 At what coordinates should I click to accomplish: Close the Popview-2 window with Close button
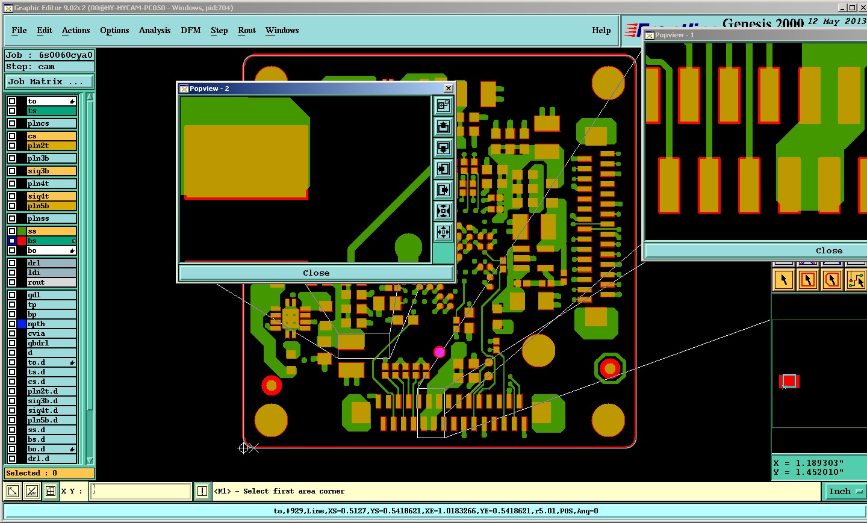coord(316,273)
